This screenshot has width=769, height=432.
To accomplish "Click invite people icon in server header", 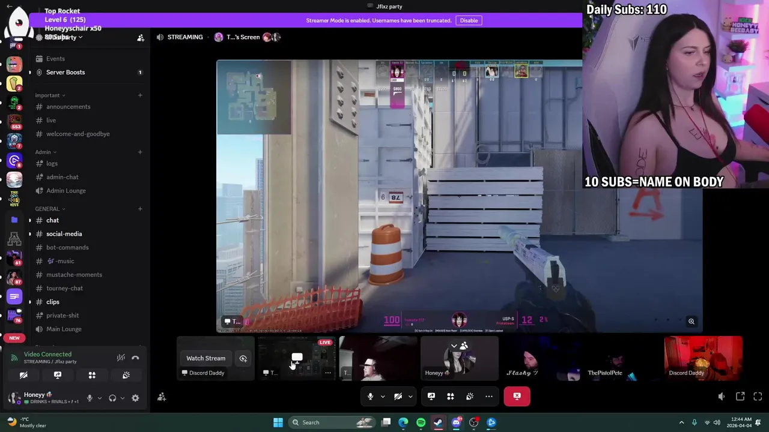I will (141, 38).
